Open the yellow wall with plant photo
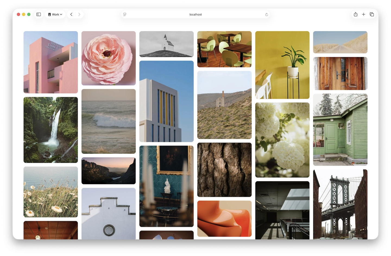Image resolution: width=391 pixels, height=256 pixels. tap(282, 65)
